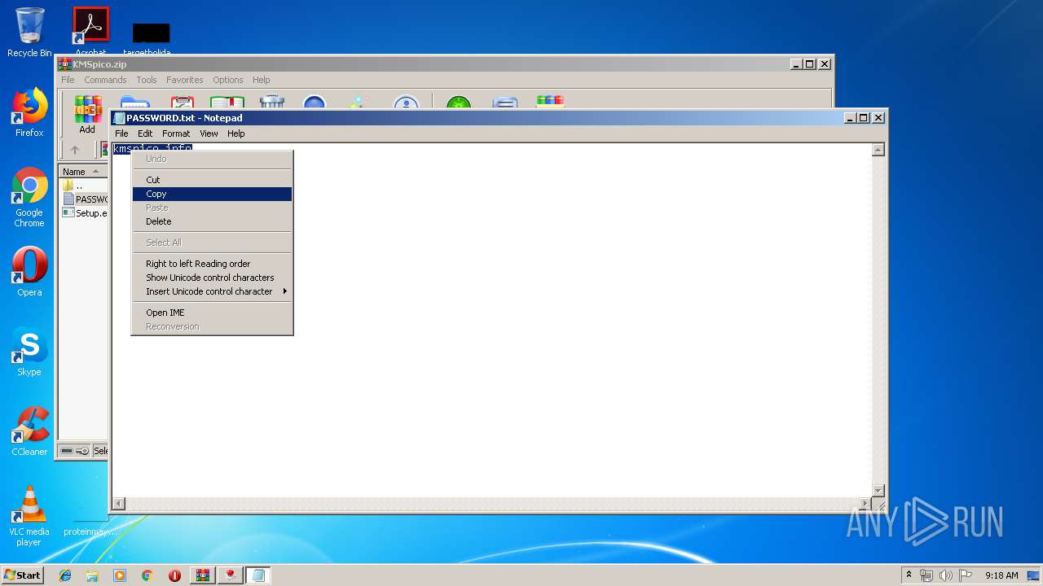Viewport: 1043px width, 586px height.
Task: Select Right to left Reading order
Action: (x=212, y=264)
